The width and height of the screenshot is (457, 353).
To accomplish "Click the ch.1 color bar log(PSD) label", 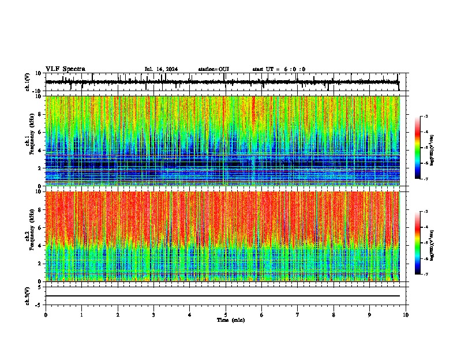I will pos(432,151).
